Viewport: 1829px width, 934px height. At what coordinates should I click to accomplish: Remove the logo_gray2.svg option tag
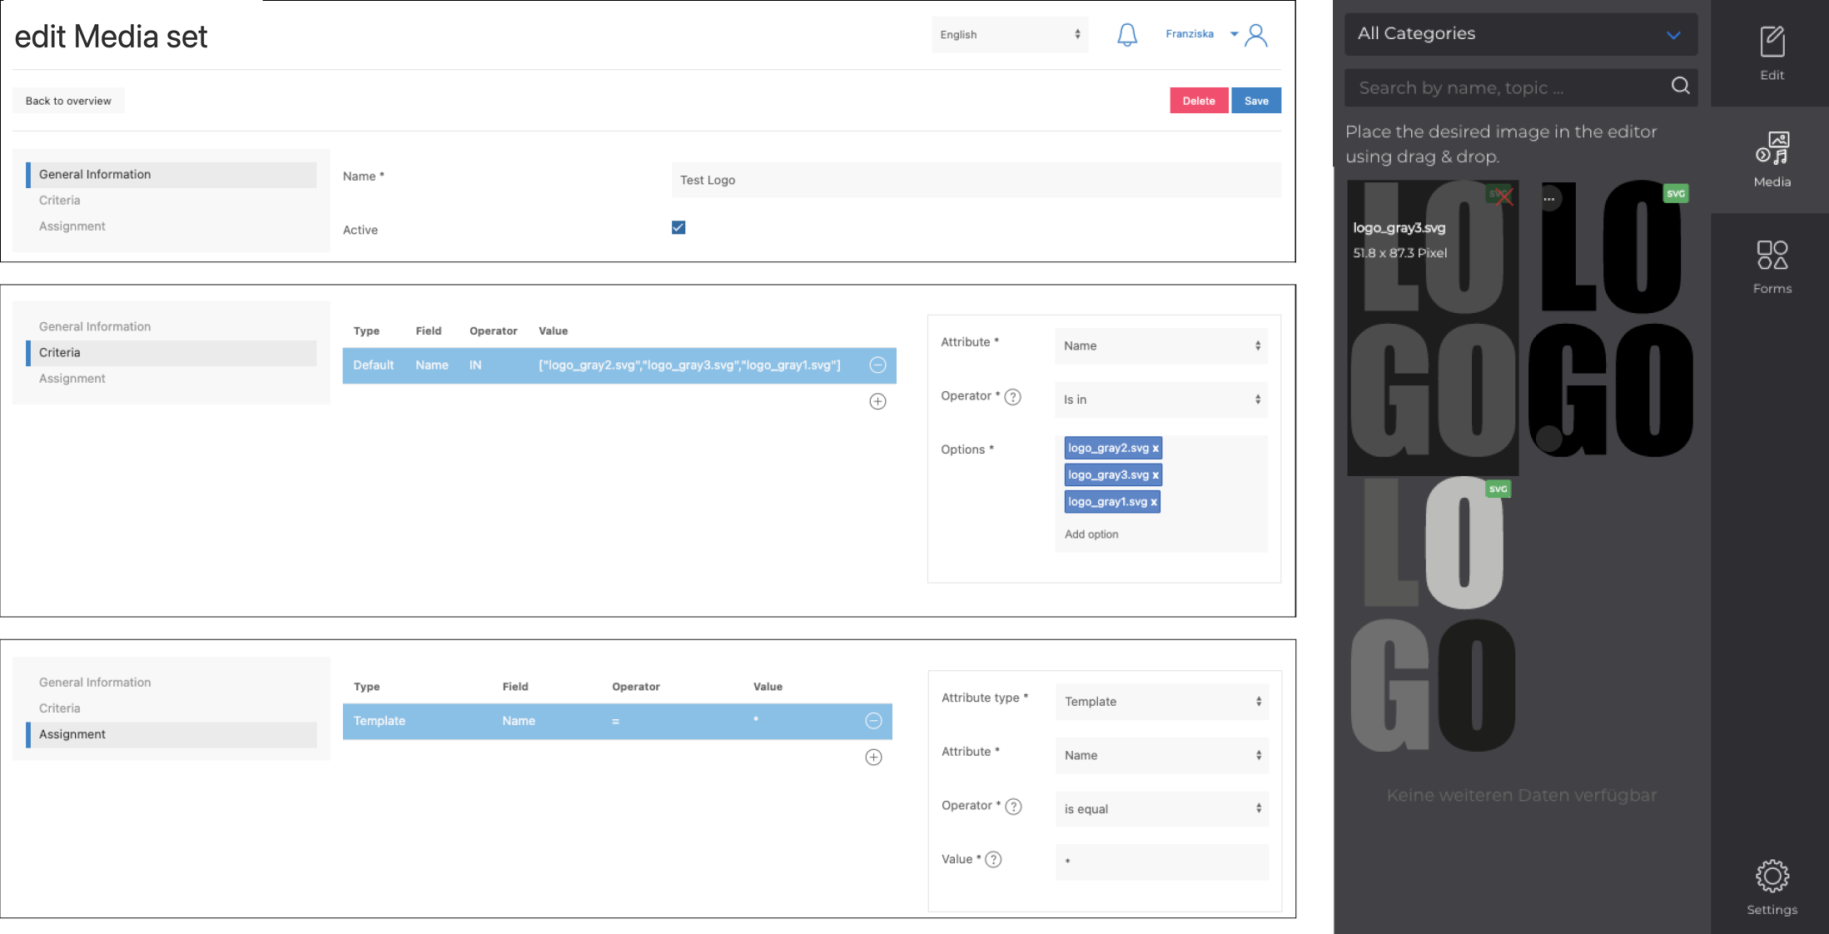coord(1156,448)
